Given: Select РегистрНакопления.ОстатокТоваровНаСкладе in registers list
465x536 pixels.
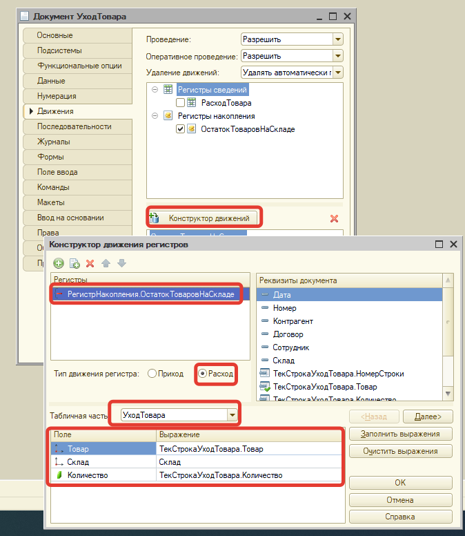Looking at the screenshot, I should click(150, 294).
